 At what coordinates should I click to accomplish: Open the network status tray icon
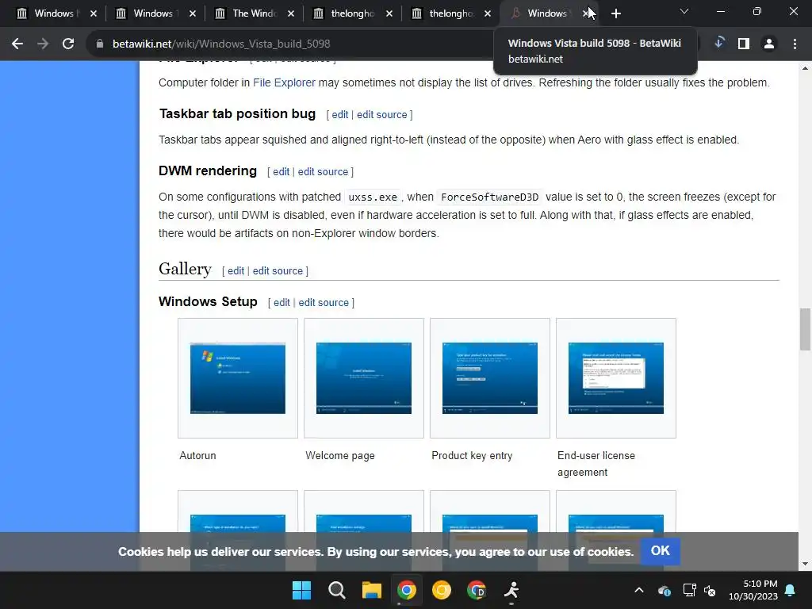[x=689, y=590]
